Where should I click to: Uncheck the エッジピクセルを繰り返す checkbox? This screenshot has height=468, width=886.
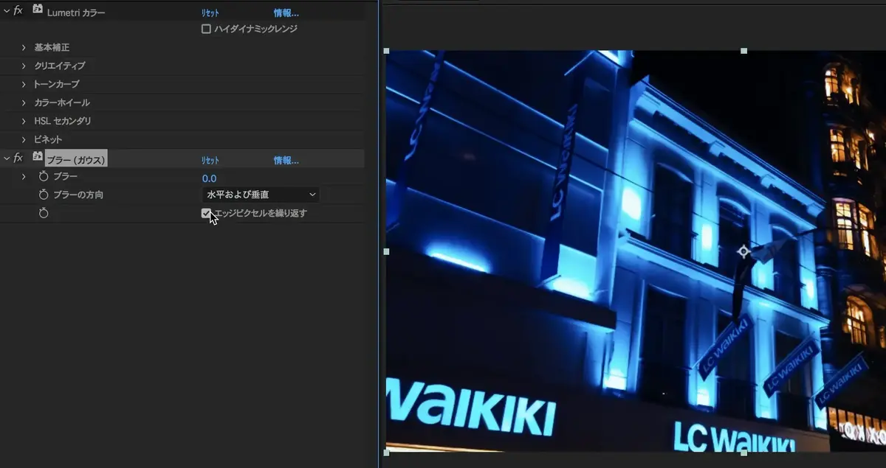(206, 213)
